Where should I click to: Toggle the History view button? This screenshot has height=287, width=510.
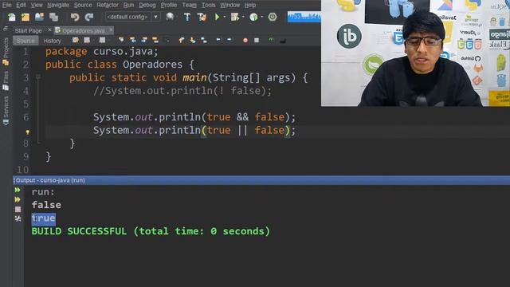pyautogui.click(x=52, y=41)
